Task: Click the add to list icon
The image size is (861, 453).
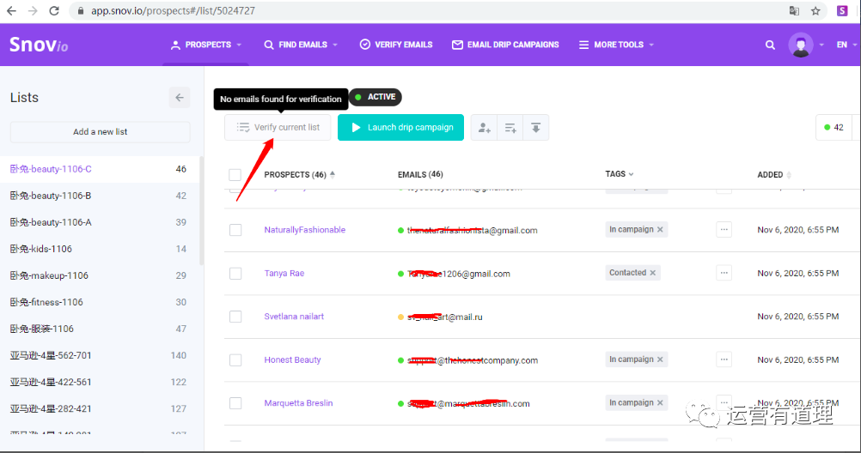Action: (x=510, y=128)
